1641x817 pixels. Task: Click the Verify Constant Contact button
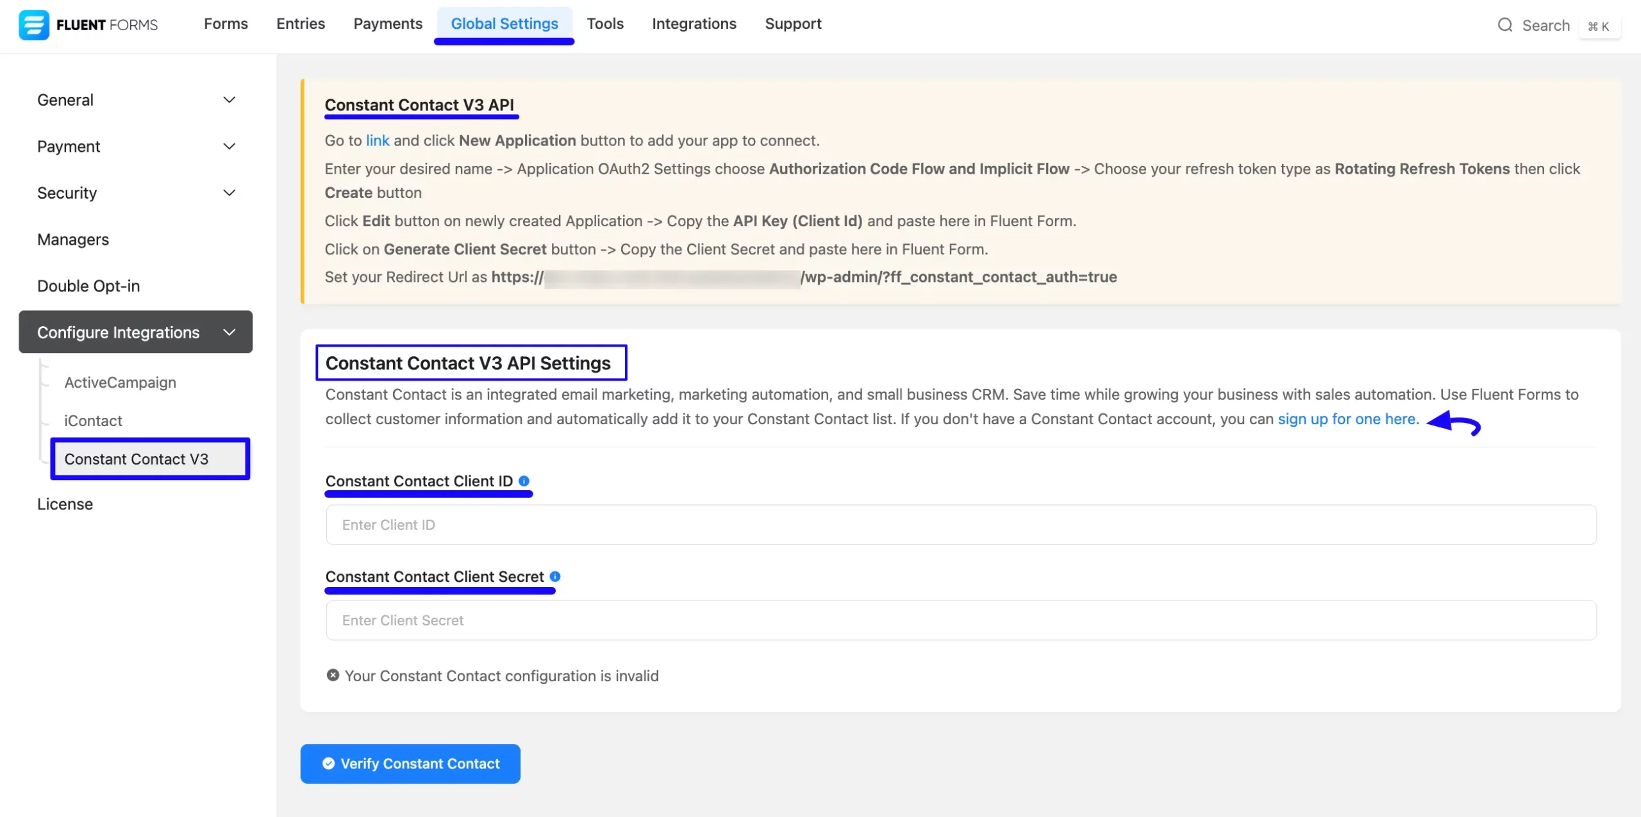pyautogui.click(x=410, y=763)
